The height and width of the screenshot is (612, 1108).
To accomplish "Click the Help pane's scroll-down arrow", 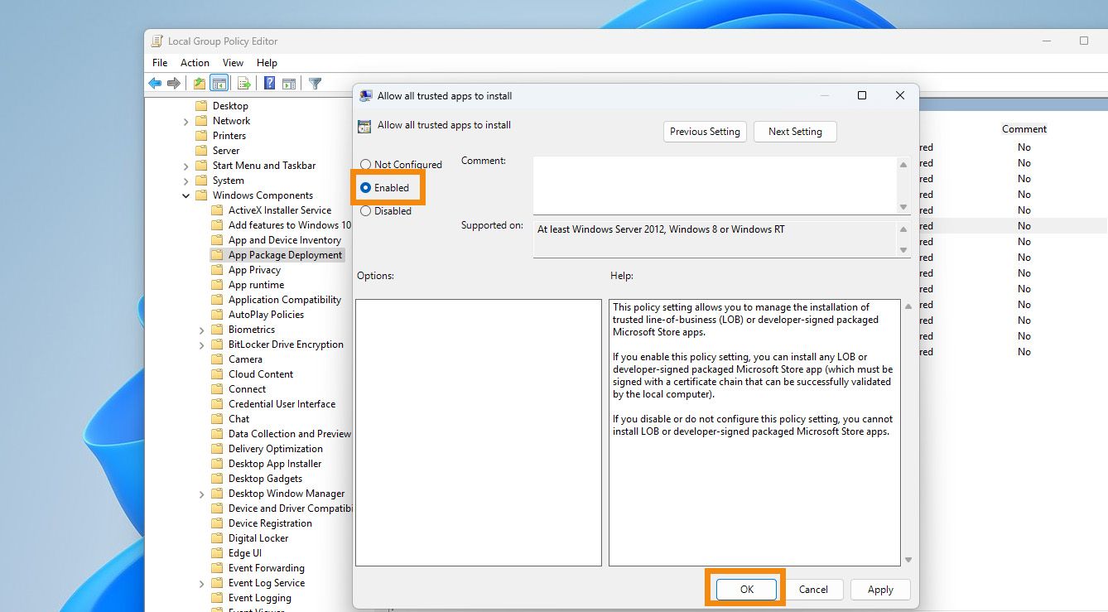I will pyautogui.click(x=908, y=560).
